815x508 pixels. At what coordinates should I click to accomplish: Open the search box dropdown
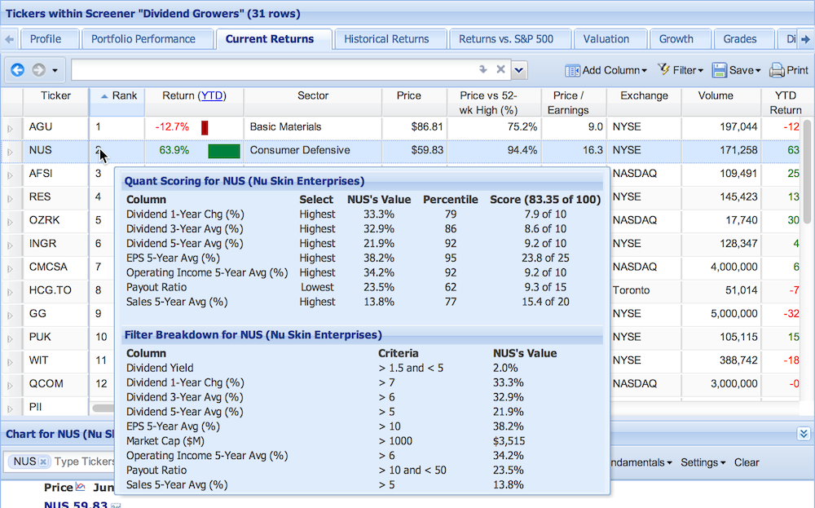pos(518,69)
